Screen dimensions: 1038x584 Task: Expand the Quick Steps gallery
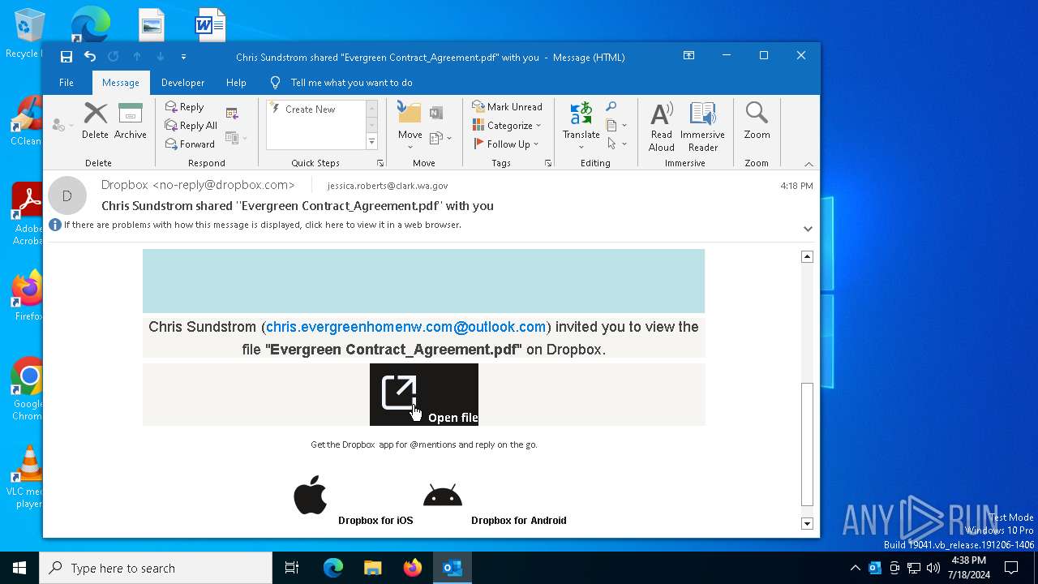[x=372, y=142]
